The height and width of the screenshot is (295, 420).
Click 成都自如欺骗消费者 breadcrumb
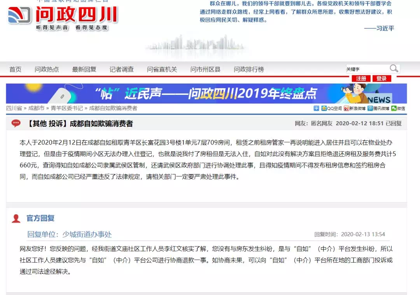pos(113,108)
